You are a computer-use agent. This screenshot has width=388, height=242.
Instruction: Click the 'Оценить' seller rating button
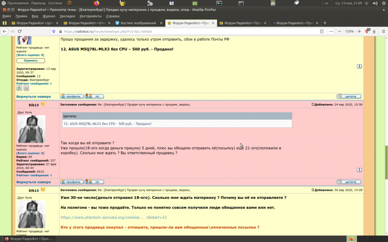click(x=31, y=60)
